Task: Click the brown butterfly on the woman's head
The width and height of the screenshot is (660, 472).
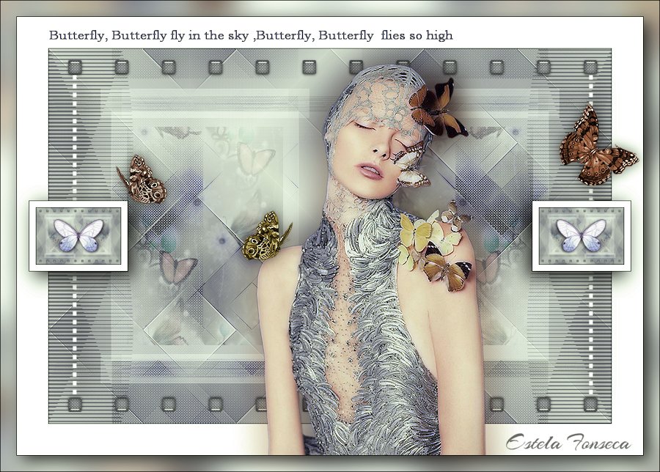Action: point(438,108)
